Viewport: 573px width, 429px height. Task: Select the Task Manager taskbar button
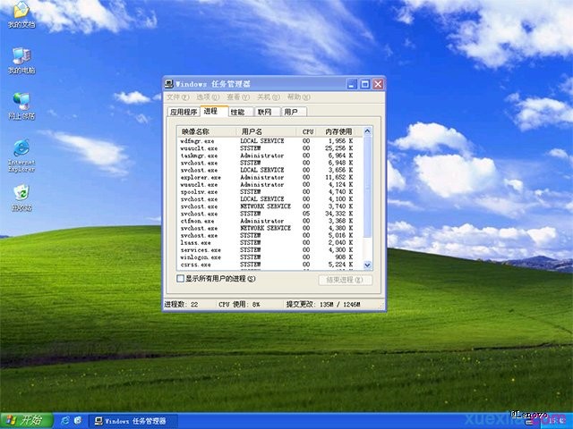[x=133, y=421]
